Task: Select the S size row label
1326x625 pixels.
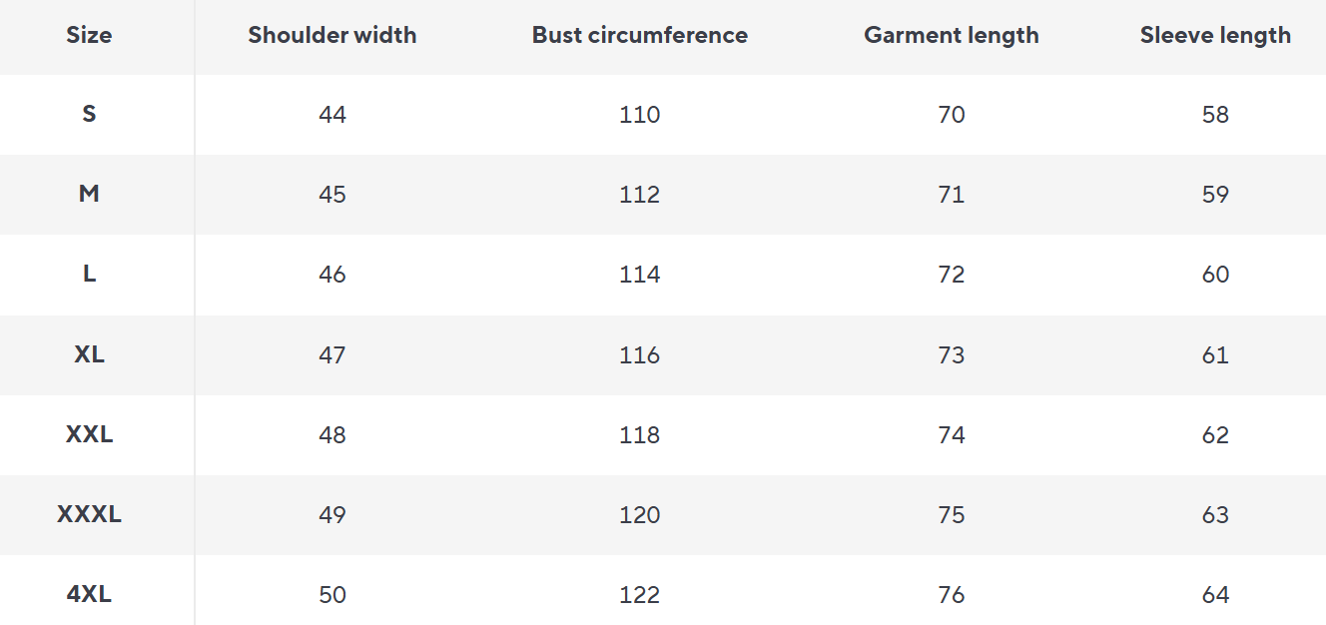Action: [x=89, y=114]
